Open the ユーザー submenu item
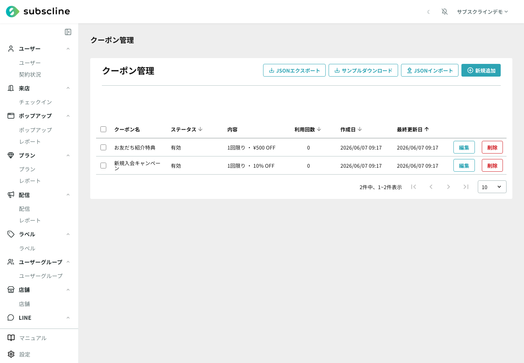Image resolution: width=524 pixels, height=363 pixels. tap(30, 63)
